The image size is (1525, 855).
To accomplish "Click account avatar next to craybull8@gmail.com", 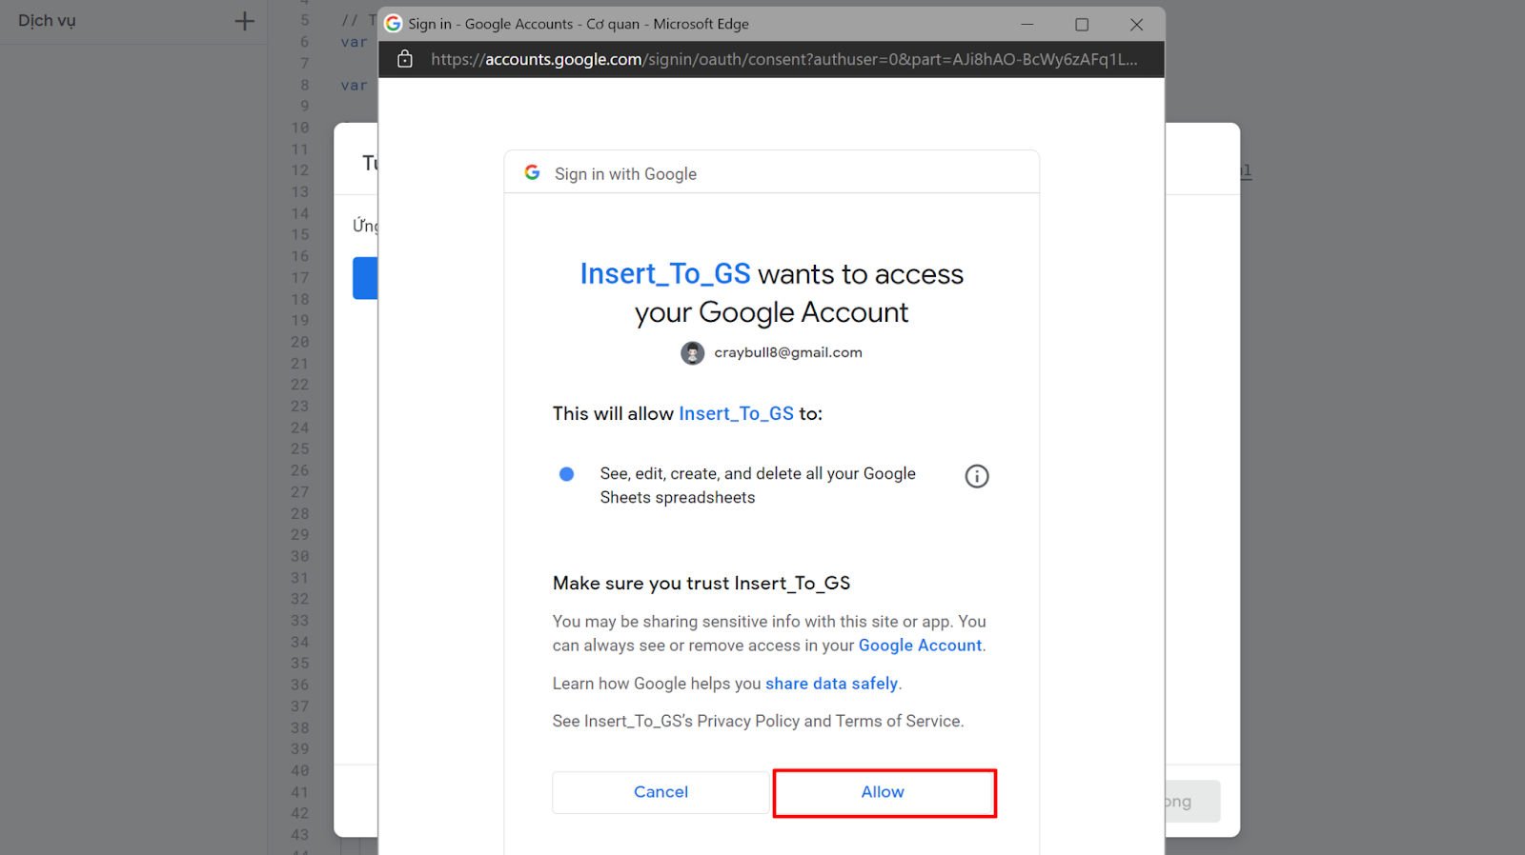I will pos(693,353).
